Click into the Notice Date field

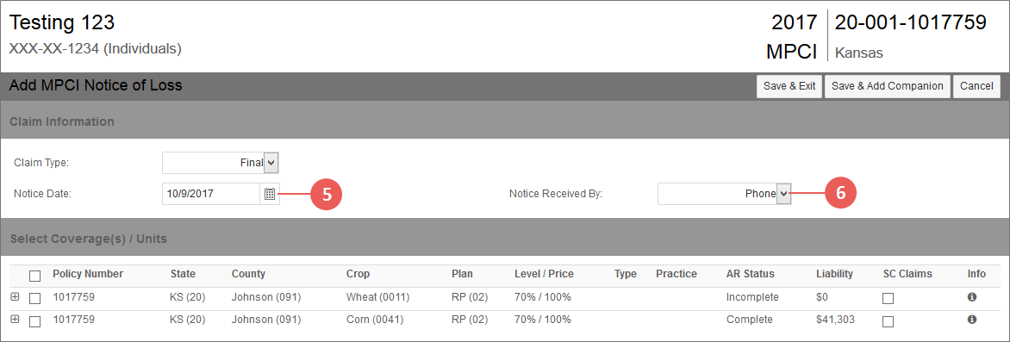(x=211, y=194)
